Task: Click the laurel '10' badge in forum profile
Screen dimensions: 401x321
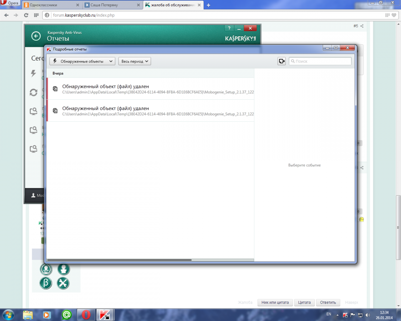Action: (46, 269)
